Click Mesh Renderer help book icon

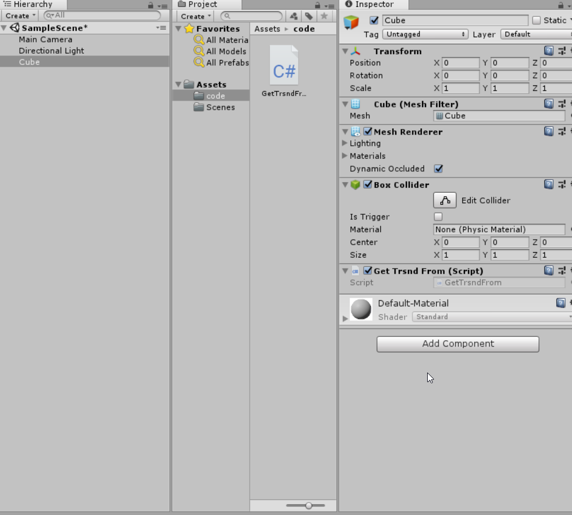pyautogui.click(x=549, y=131)
